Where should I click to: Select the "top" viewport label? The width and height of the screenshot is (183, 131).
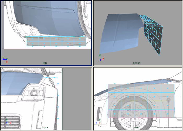45,63
